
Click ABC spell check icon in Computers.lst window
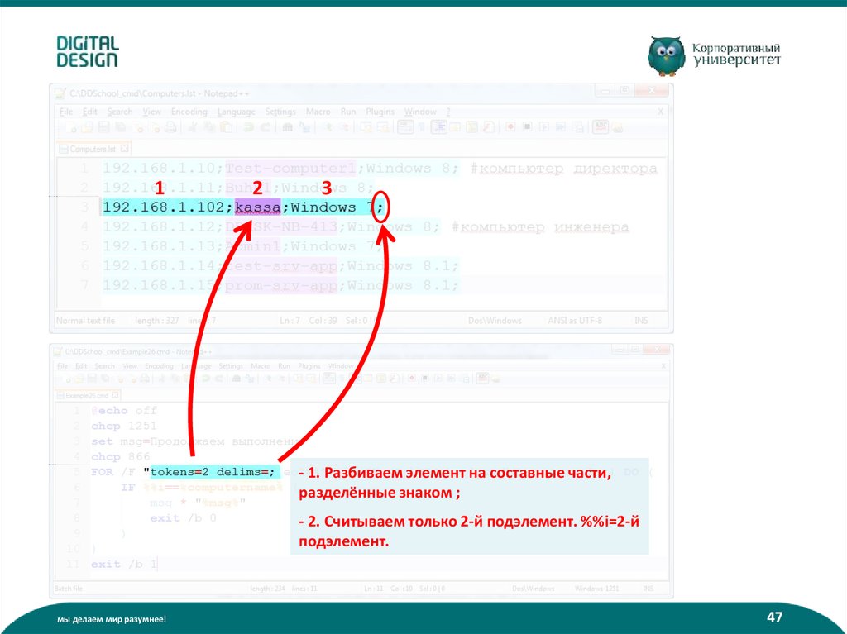[x=601, y=127]
